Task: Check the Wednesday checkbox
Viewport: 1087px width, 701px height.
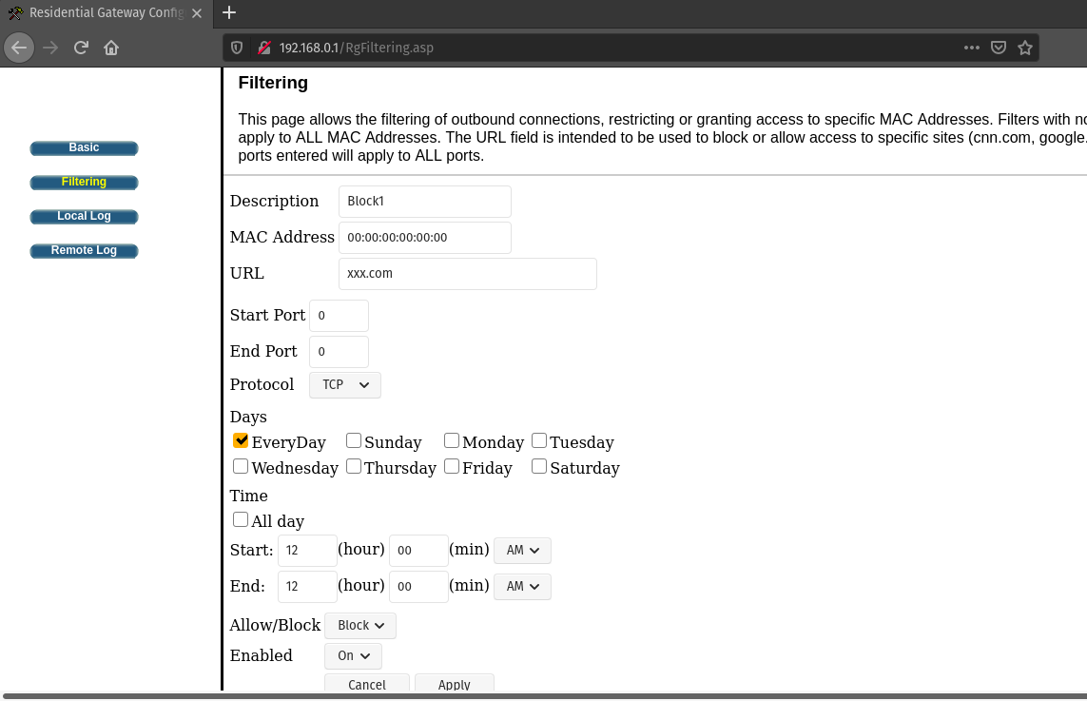Action: coord(241,467)
